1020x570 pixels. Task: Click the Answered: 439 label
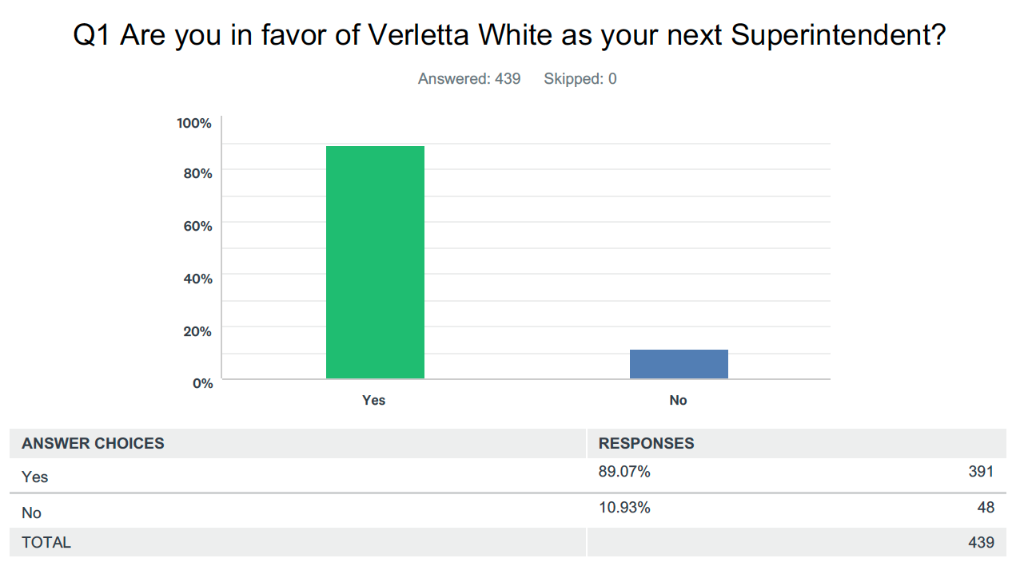click(469, 79)
